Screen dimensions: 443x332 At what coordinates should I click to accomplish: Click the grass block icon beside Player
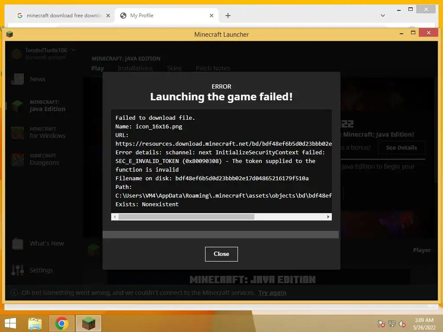[94, 249]
